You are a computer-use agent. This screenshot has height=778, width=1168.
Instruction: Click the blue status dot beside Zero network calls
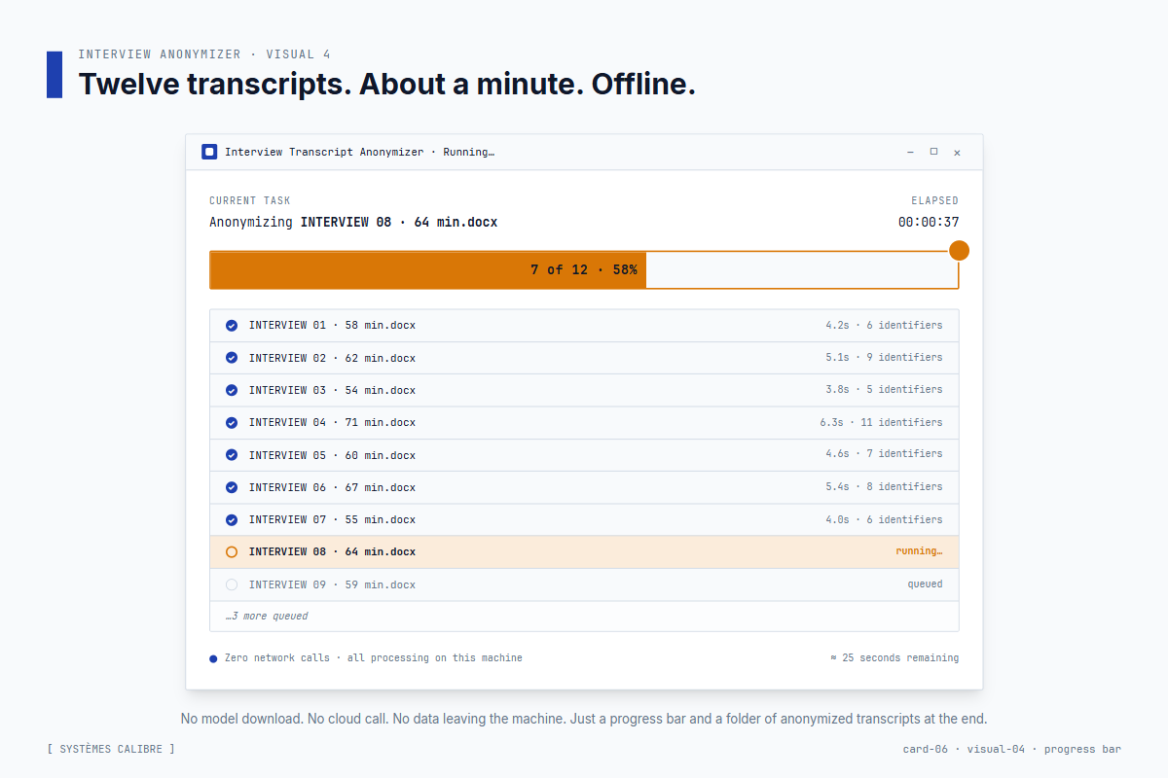pyautogui.click(x=212, y=657)
